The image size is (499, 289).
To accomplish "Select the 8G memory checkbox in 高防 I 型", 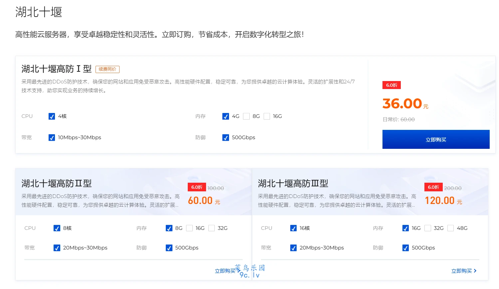I will pos(246,116).
